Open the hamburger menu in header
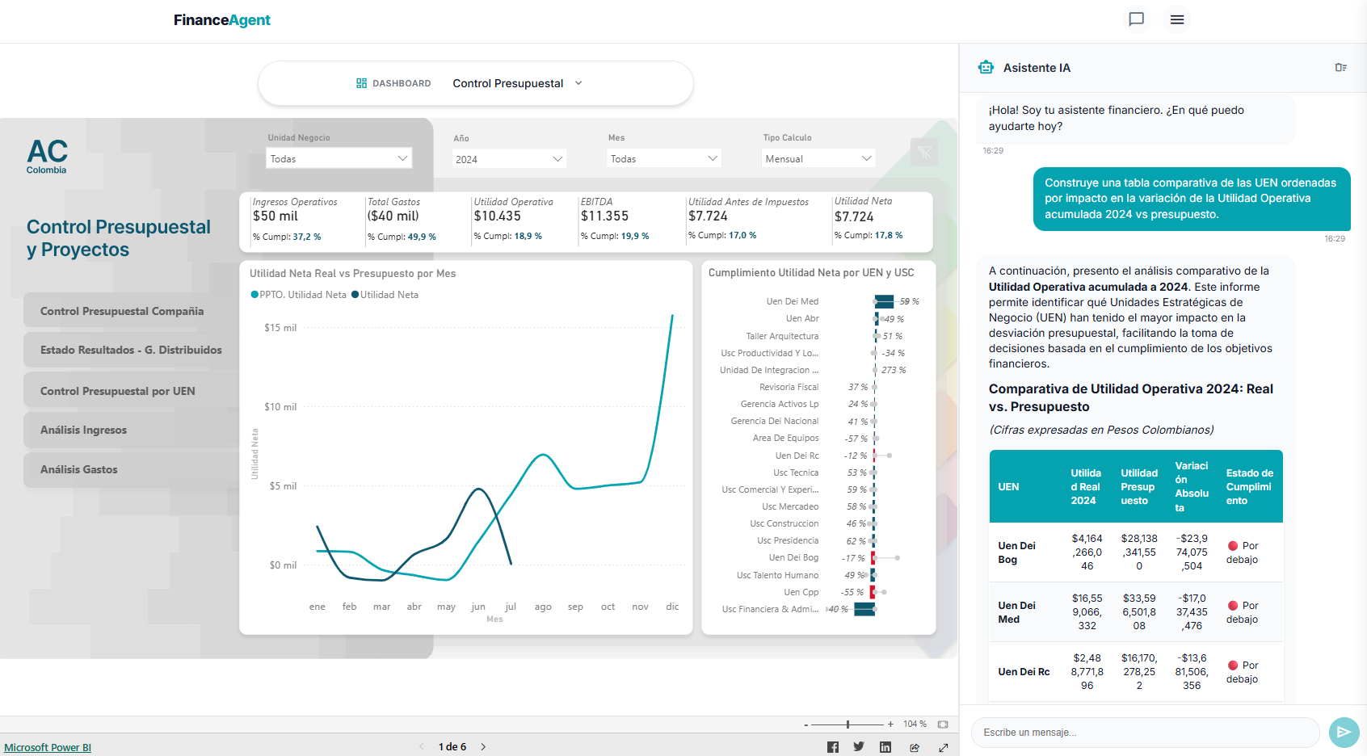 1177,19
